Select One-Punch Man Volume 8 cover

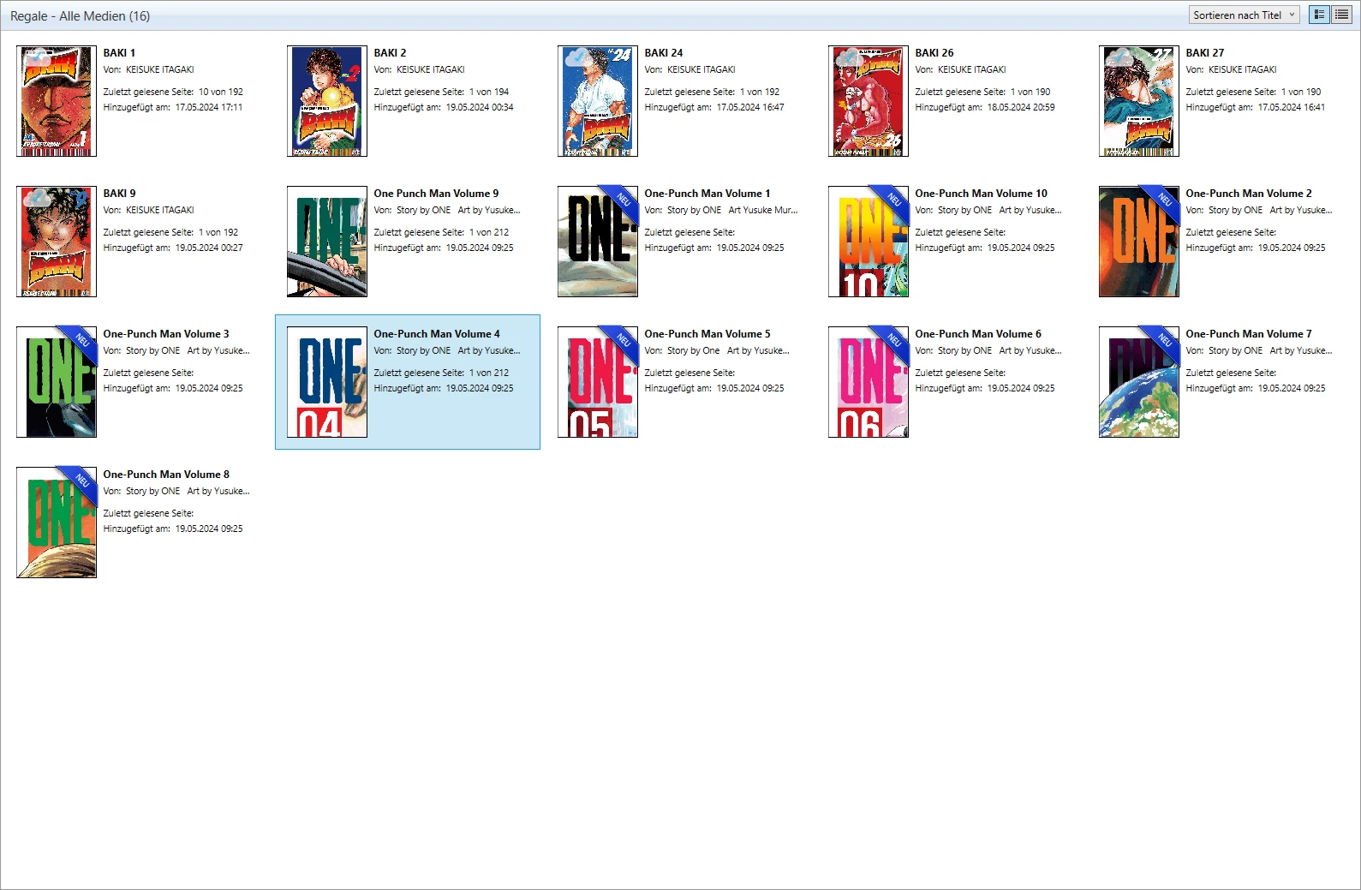point(57,523)
